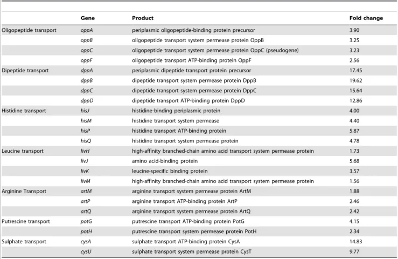This screenshot has width=398, height=259.
Task: Click the Fold change column header
Action: [x=366, y=18]
